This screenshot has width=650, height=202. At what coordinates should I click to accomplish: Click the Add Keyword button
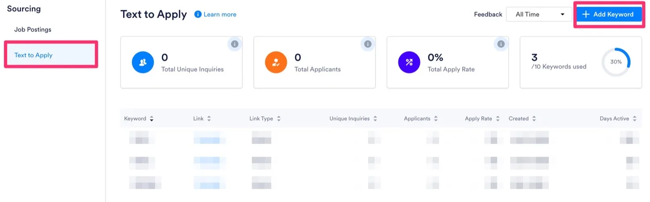(608, 14)
